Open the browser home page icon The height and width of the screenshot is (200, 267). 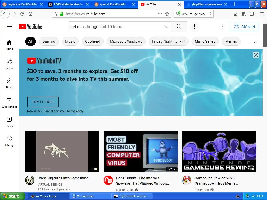point(31,14)
